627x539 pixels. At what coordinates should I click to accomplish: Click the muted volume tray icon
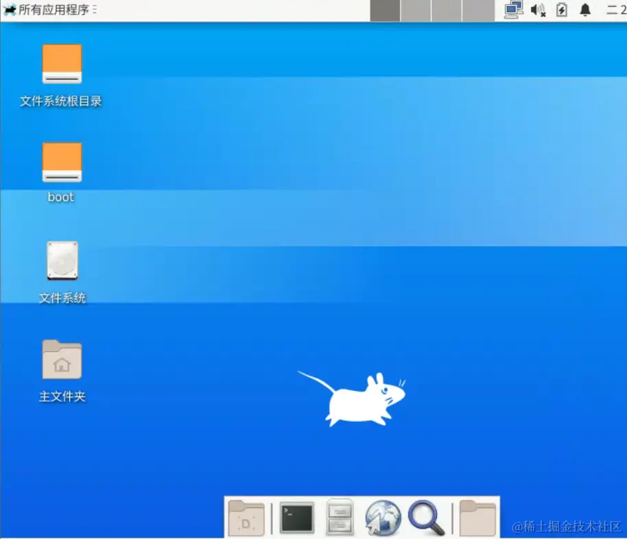pyautogui.click(x=538, y=10)
